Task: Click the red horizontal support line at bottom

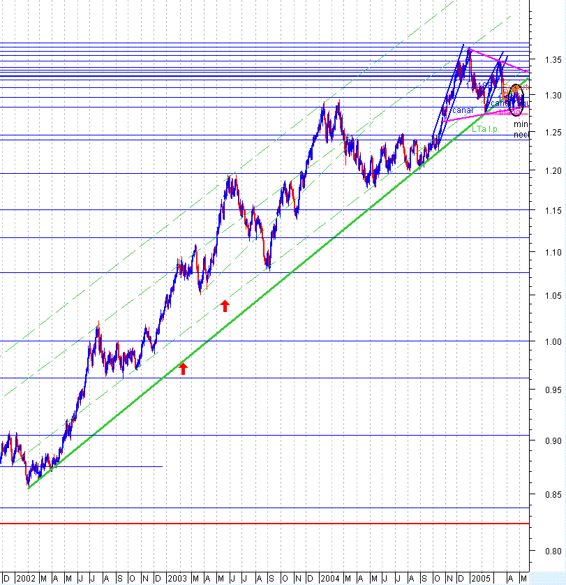Action: (279, 521)
